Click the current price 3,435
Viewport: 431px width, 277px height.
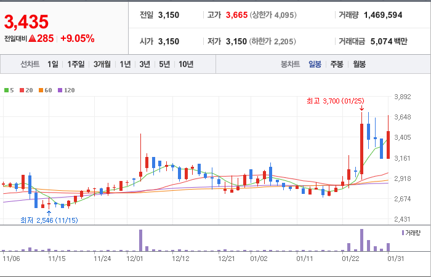pos(26,22)
